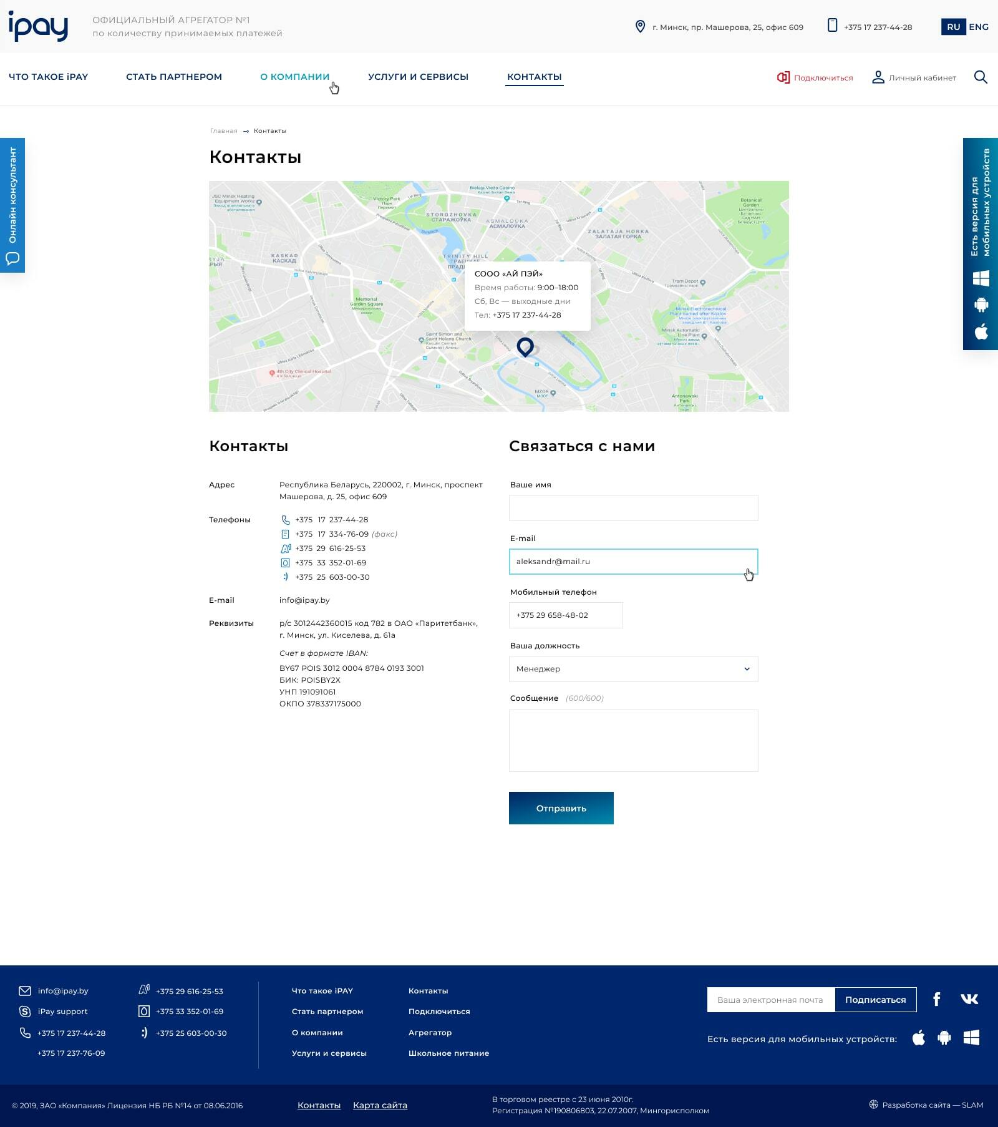
Task: Focus the Ваше имя input field
Action: [x=633, y=508]
